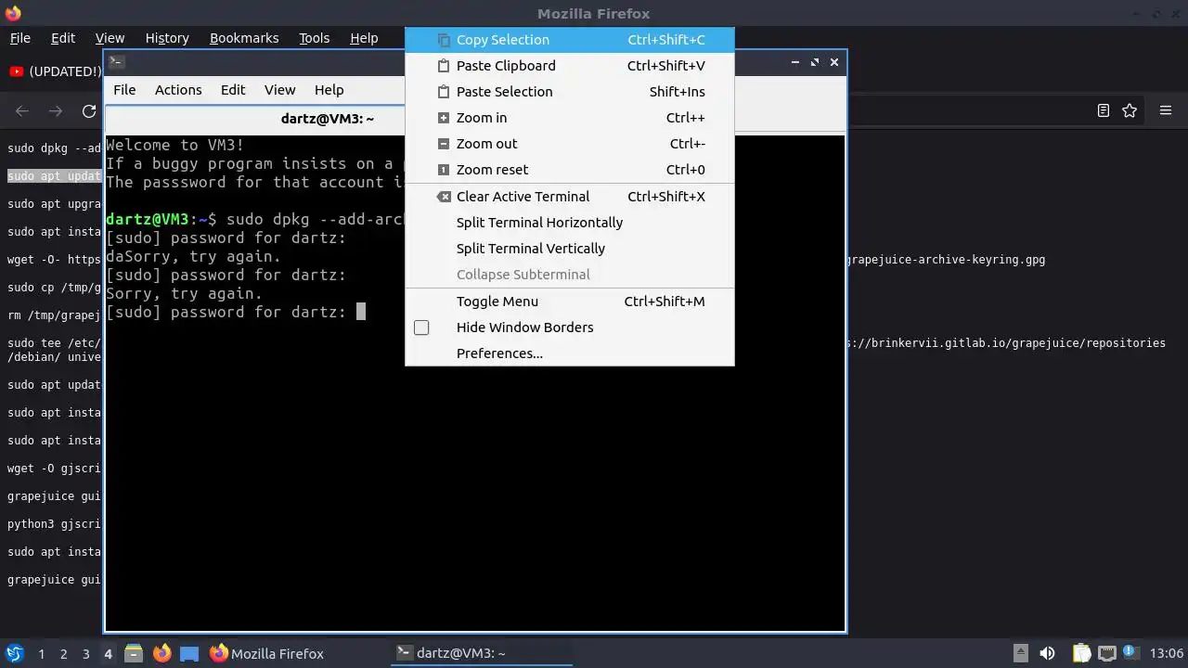
Task: Click the network tray icon
Action: tap(1106, 653)
